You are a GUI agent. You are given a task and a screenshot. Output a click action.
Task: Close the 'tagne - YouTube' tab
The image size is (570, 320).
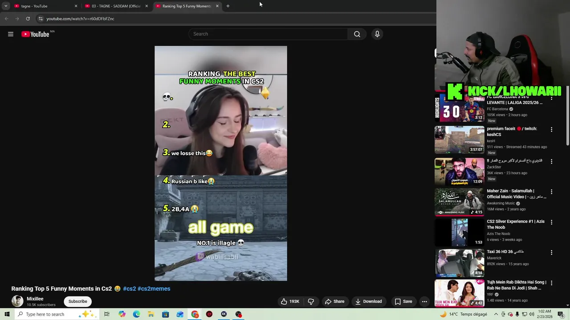76,6
